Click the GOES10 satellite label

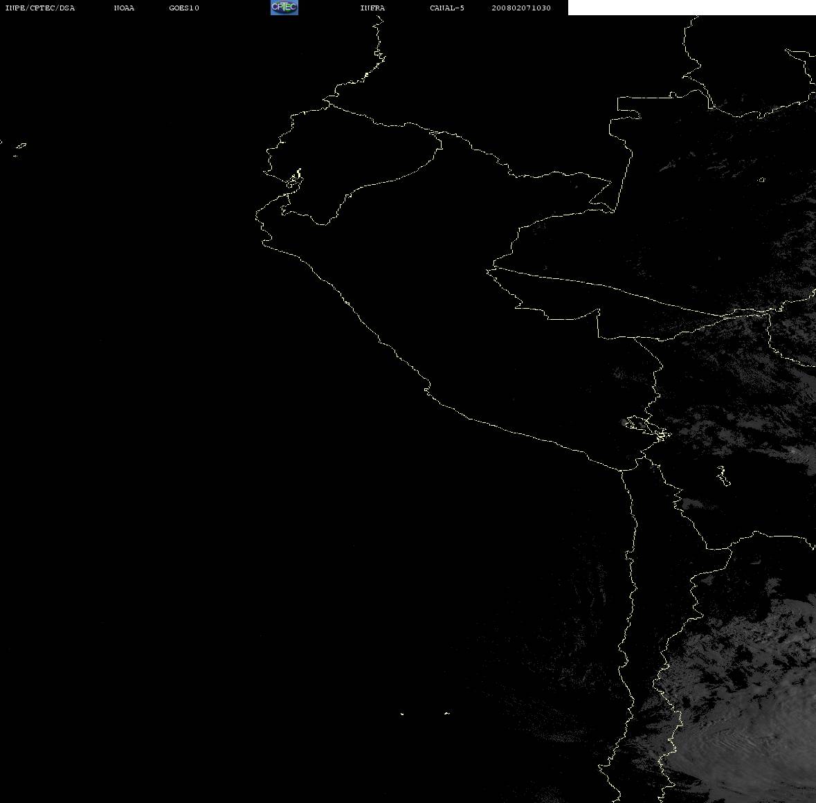point(184,8)
